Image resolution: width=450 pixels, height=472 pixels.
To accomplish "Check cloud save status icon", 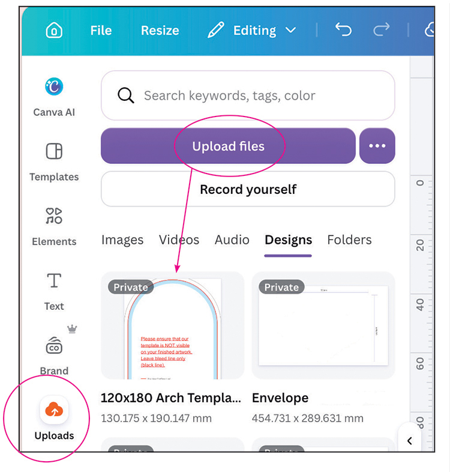I will tap(429, 29).
